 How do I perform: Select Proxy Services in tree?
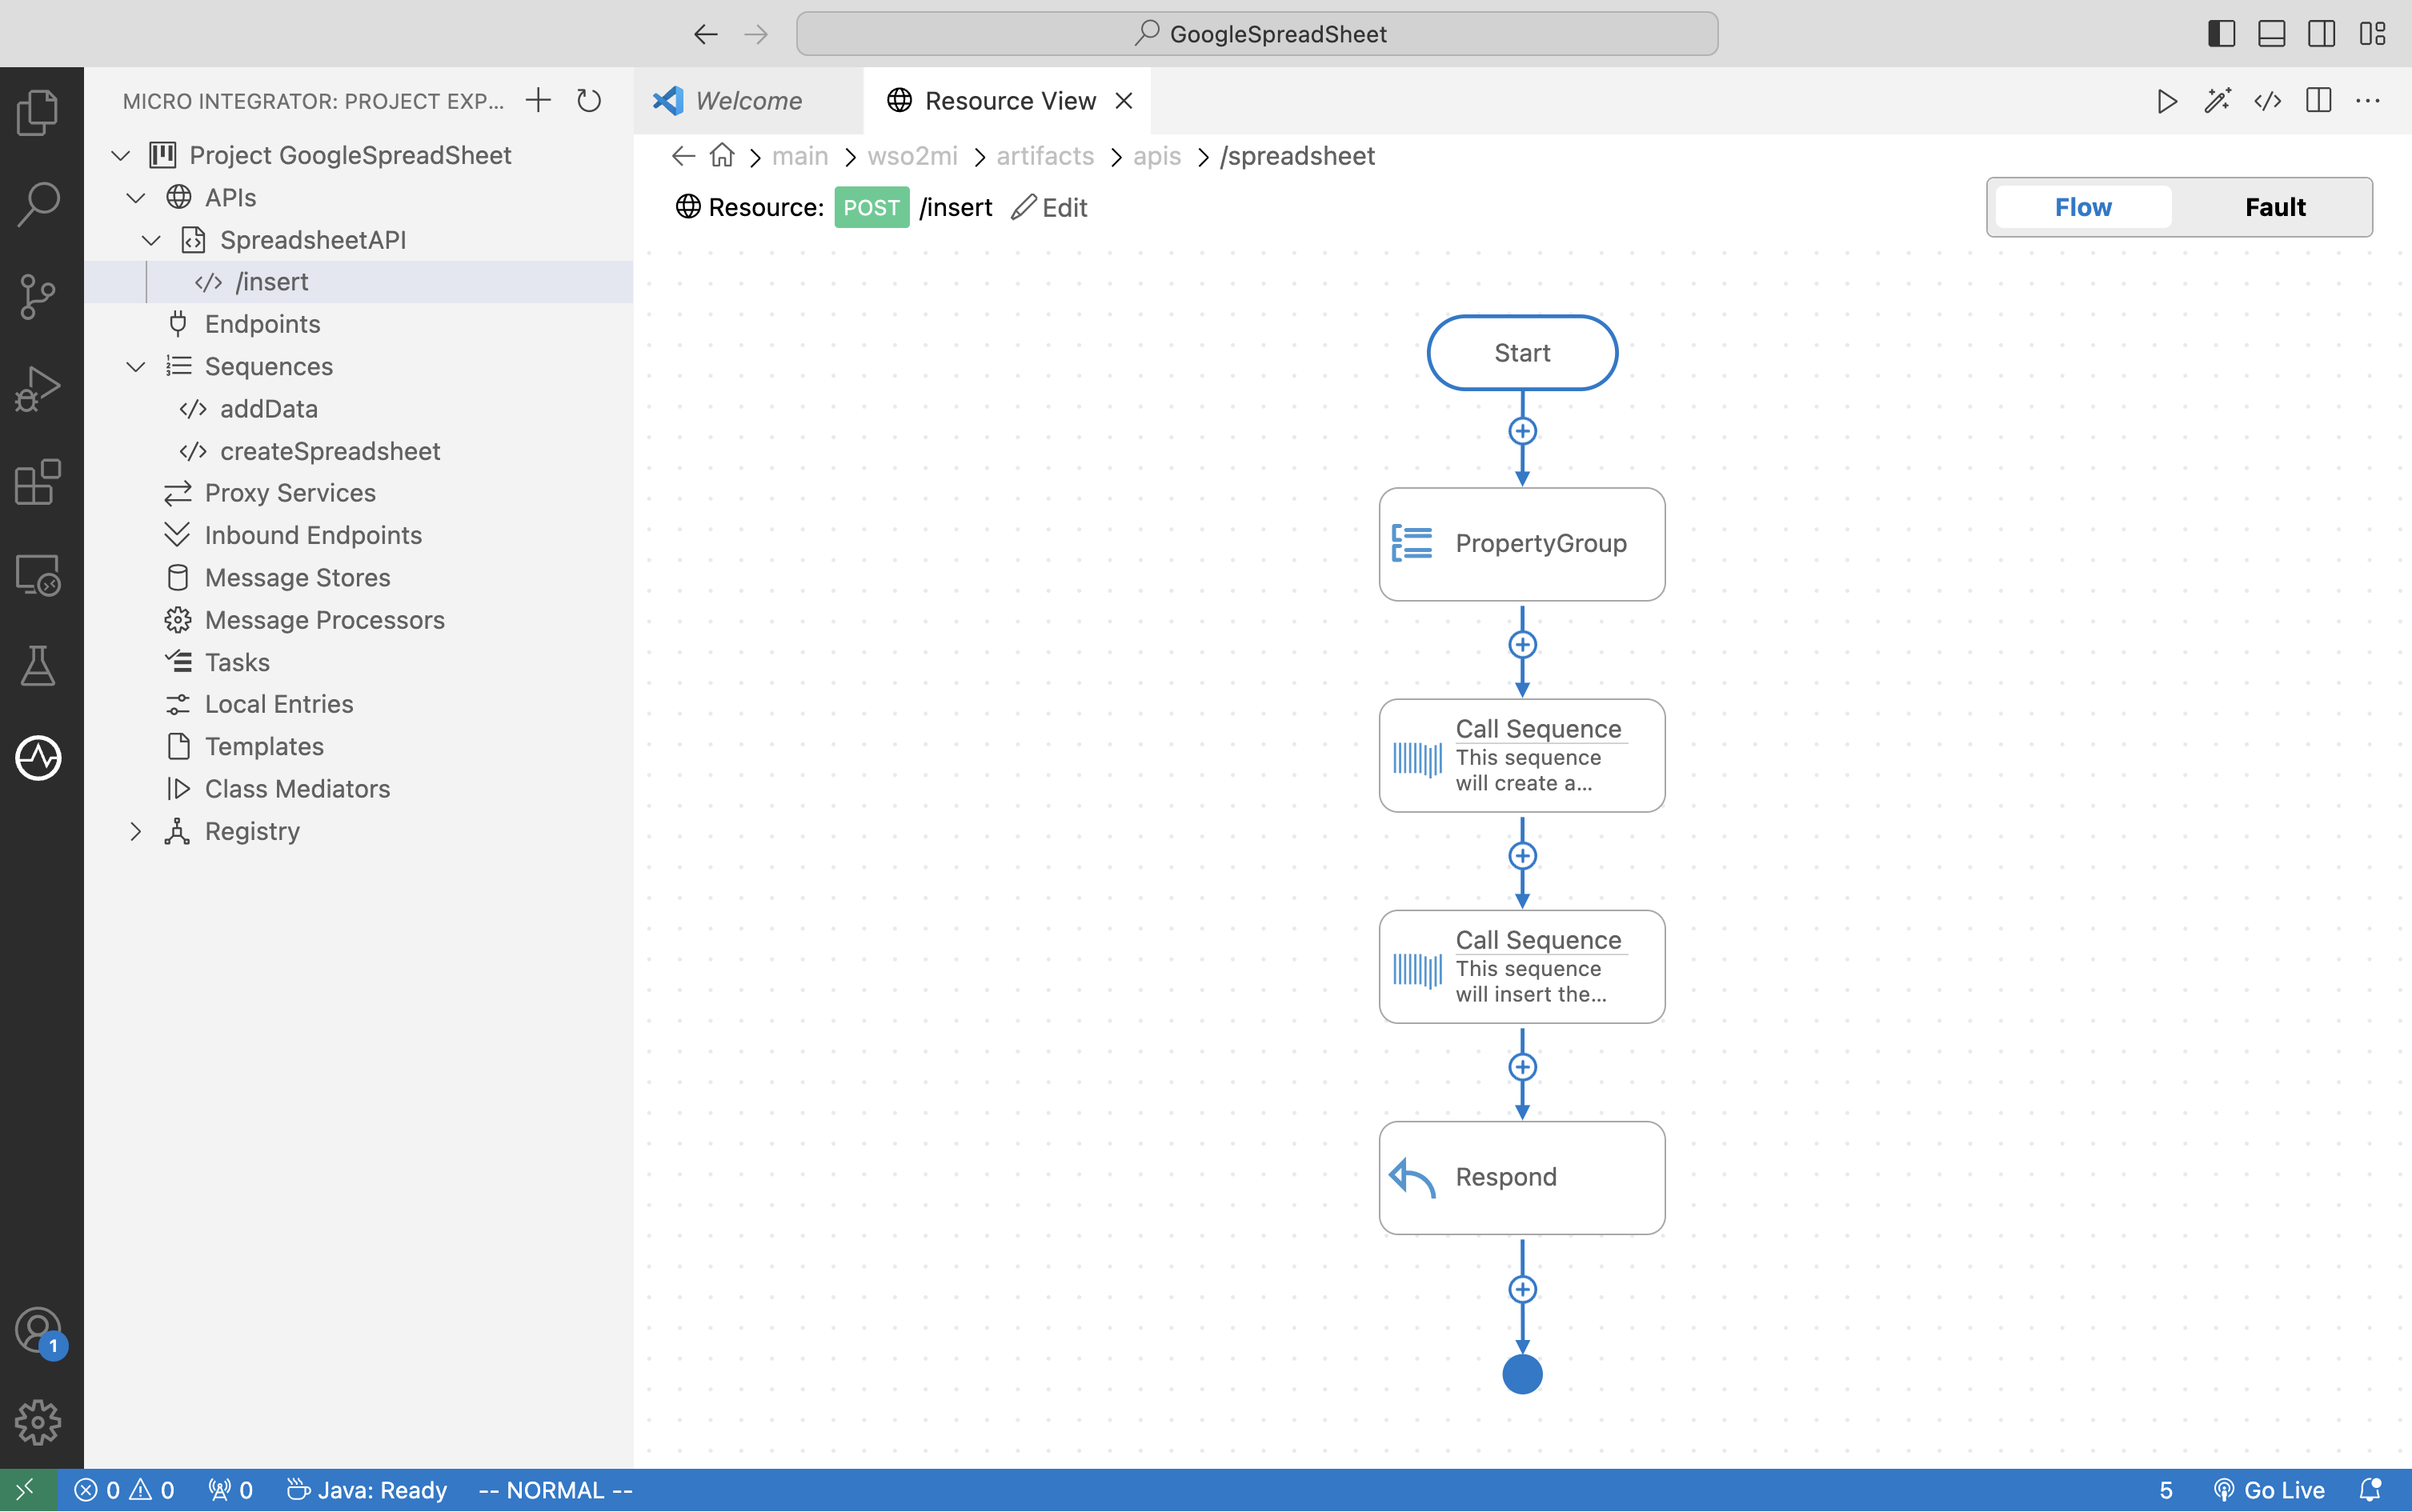[x=359, y=493]
